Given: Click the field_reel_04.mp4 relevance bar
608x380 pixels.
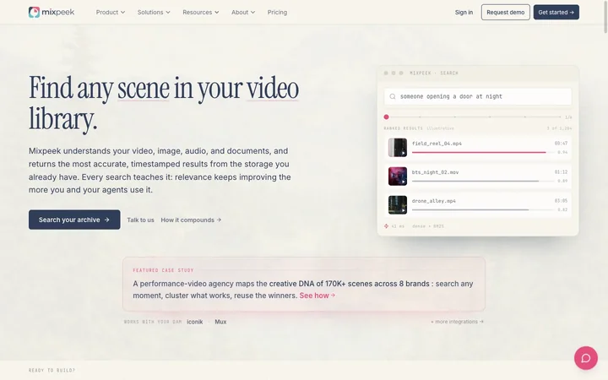Looking at the screenshot, I should (483, 152).
